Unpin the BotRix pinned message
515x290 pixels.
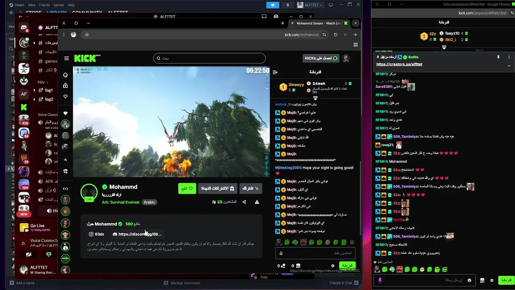point(498,57)
